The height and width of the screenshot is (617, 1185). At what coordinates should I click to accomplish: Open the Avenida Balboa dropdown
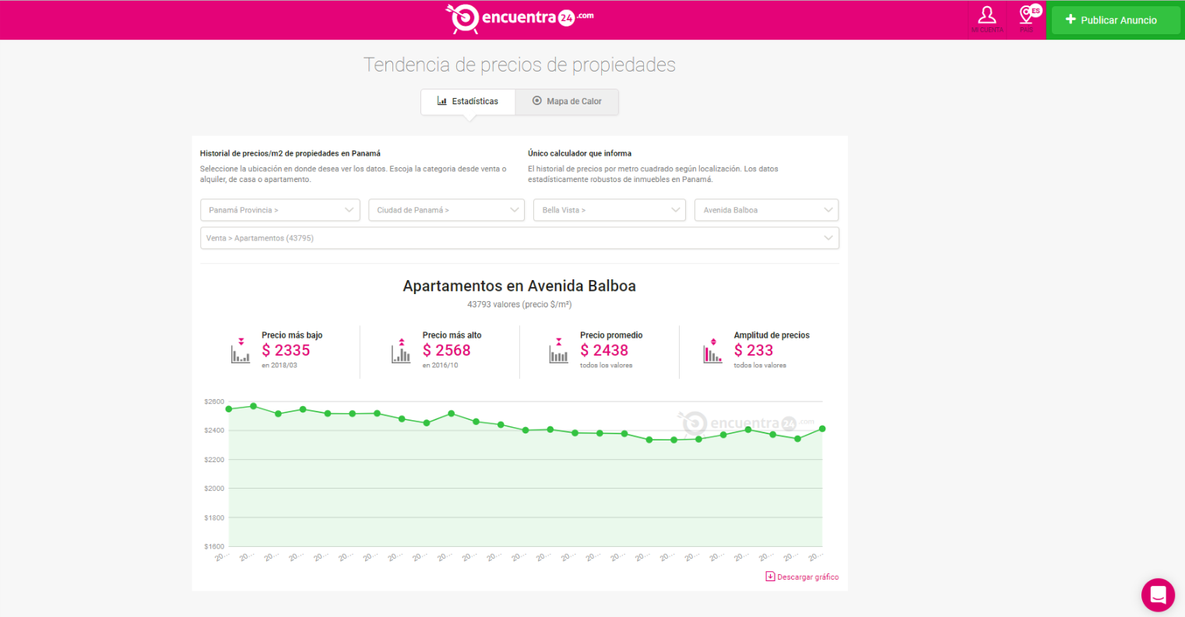click(767, 210)
